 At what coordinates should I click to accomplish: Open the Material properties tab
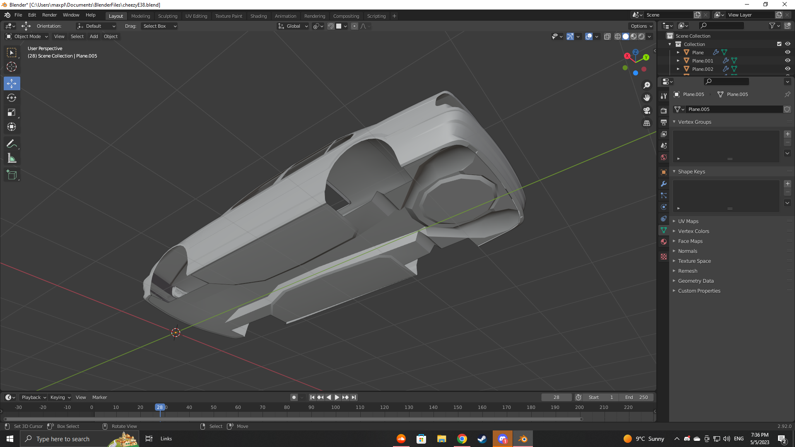(664, 242)
